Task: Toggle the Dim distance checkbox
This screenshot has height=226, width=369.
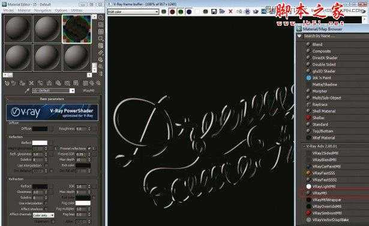Action: (x=52, y=171)
